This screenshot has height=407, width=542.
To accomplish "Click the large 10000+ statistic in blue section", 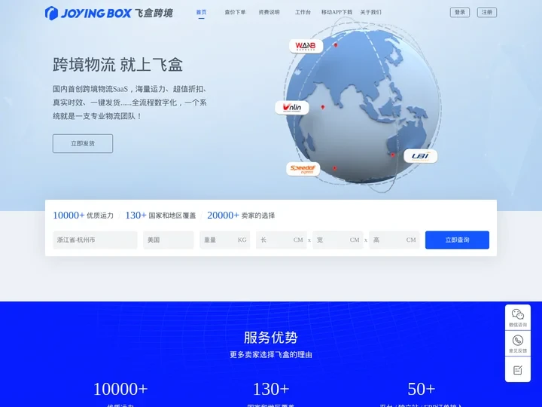I will tap(120, 389).
